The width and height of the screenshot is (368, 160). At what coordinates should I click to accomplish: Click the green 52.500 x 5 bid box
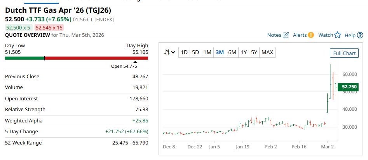click(x=19, y=28)
